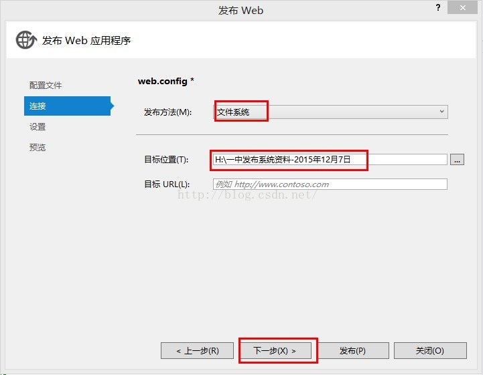The image size is (483, 375).
Task: Click into the 目标 URL field
Action: [x=330, y=184]
